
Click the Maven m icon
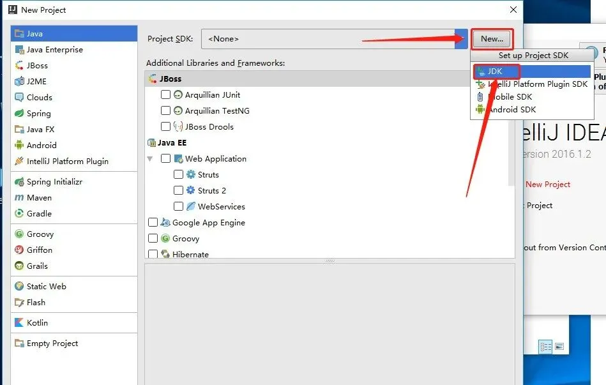coord(19,197)
